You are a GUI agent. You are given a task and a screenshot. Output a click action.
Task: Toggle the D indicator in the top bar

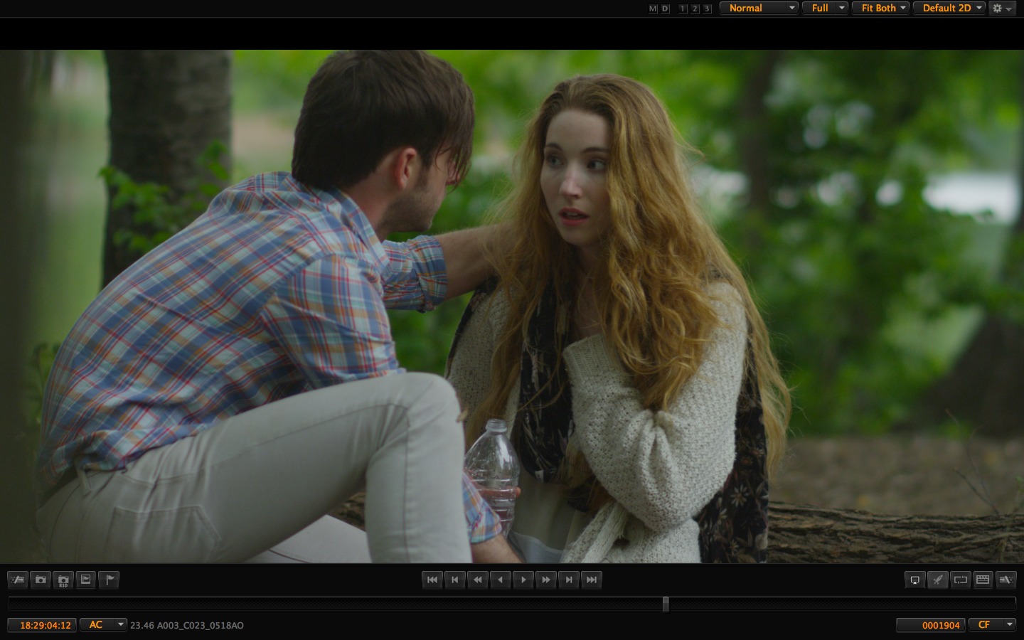(x=665, y=9)
